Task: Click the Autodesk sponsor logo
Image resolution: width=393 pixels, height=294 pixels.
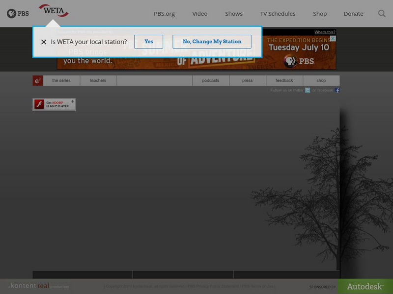Action: 365,287
